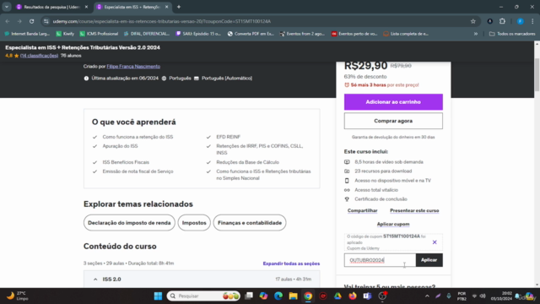Open the new tab plus button
540x304 pixels.
pos(179,7)
